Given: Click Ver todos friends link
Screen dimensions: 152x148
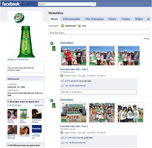Looking at the screenshot, I should 39,105.
